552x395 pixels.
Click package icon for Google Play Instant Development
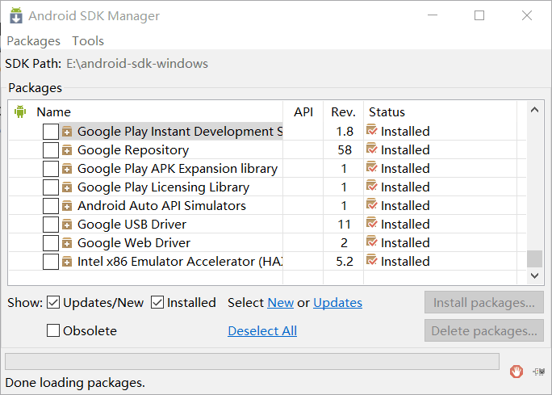67,132
